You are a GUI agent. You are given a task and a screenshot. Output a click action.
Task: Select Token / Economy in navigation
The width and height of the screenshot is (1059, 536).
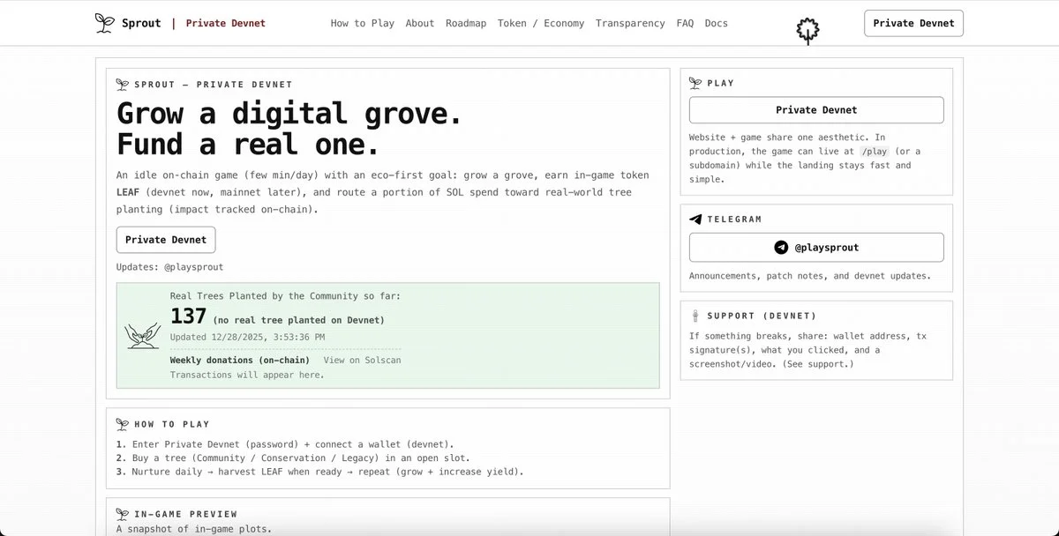pos(540,23)
